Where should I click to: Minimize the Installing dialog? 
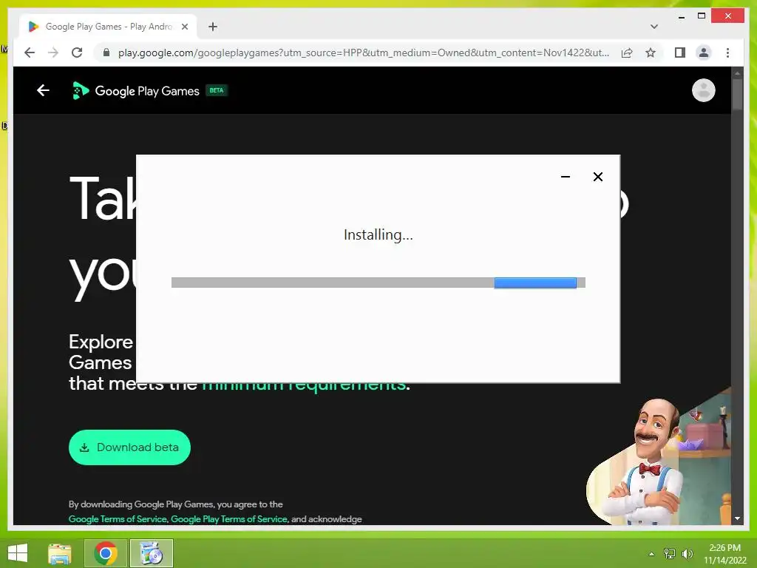click(566, 177)
